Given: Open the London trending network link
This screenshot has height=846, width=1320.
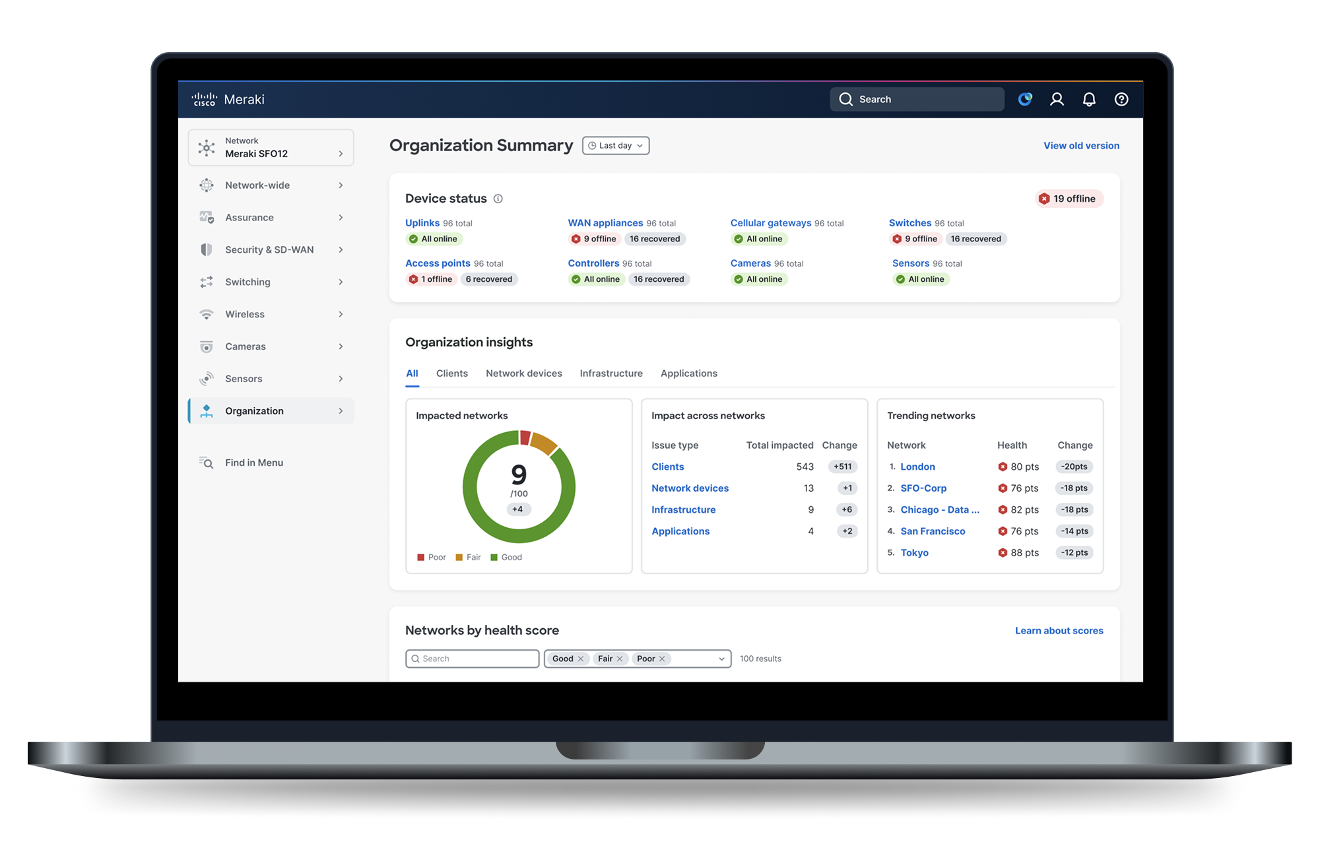Looking at the screenshot, I should (x=917, y=467).
